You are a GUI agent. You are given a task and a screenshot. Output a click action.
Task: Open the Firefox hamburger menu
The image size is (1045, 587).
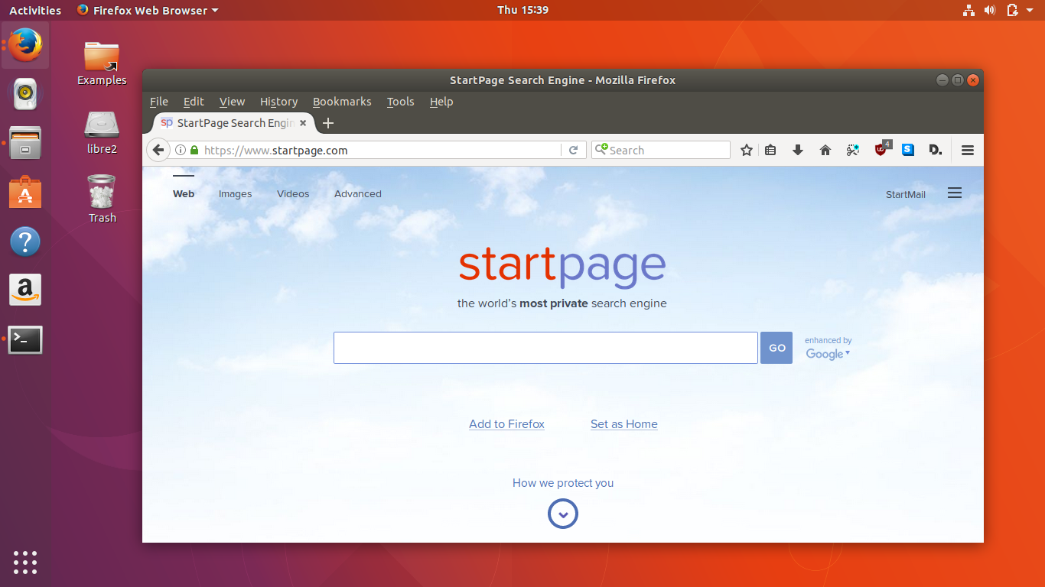(x=968, y=151)
